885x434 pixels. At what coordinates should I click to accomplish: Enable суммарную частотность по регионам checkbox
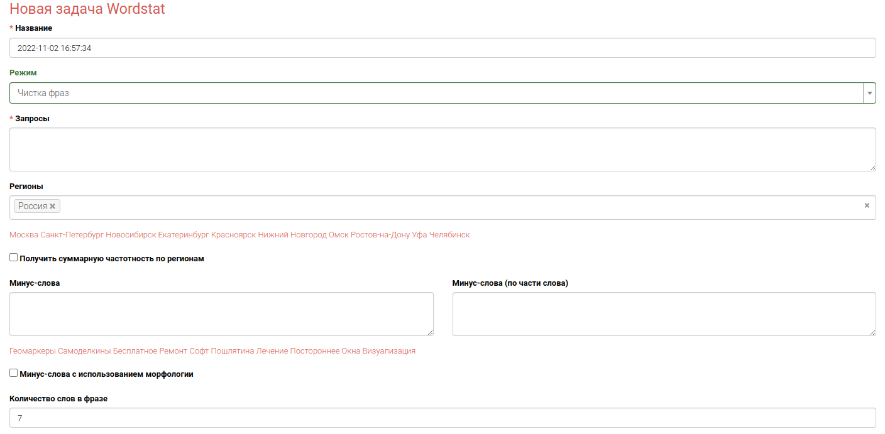(x=14, y=258)
